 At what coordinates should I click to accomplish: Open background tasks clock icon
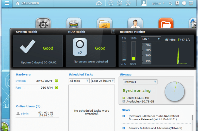point(111,3)
